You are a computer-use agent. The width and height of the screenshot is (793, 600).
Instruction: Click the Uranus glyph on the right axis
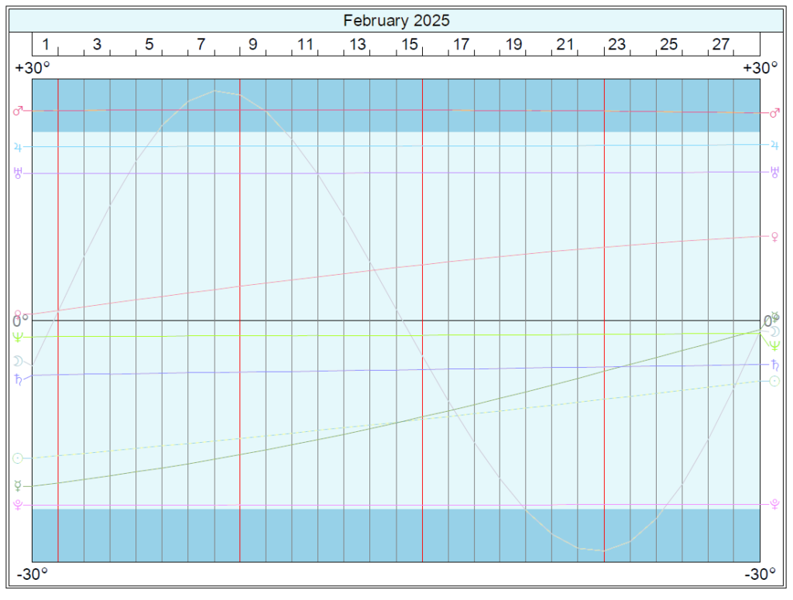[774, 173]
